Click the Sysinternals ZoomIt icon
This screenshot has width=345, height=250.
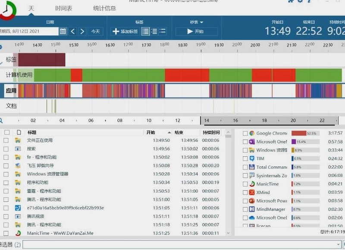click(x=252, y=176)
